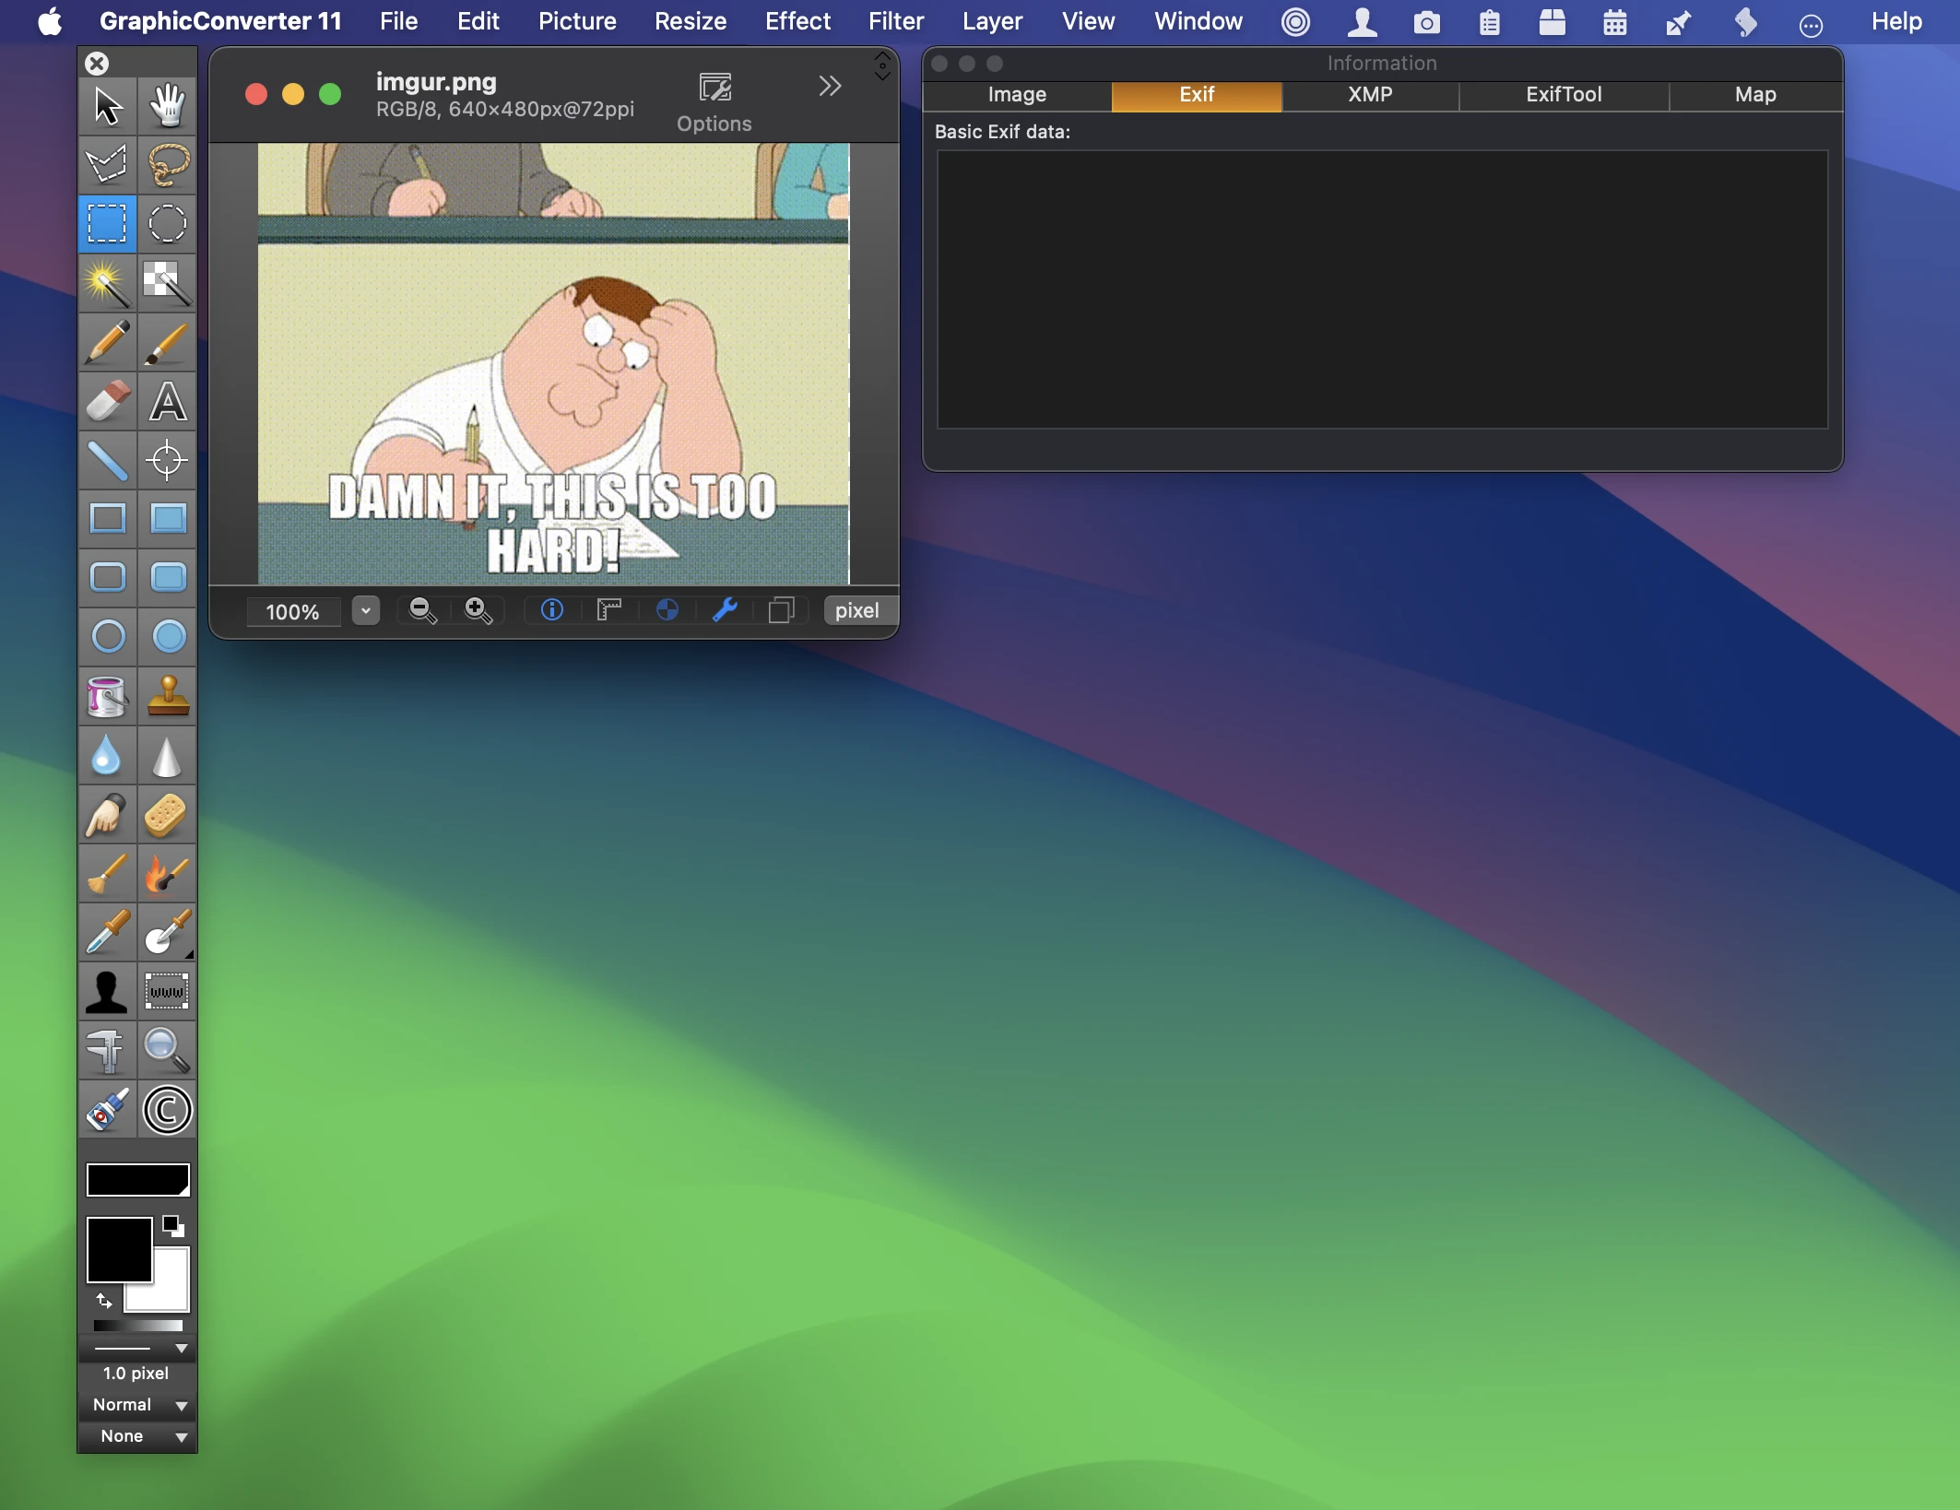The height and width of the screenshot is (1510, 1960).
Task: Select the Arrow pointer tool
Action: click(108, 106)
